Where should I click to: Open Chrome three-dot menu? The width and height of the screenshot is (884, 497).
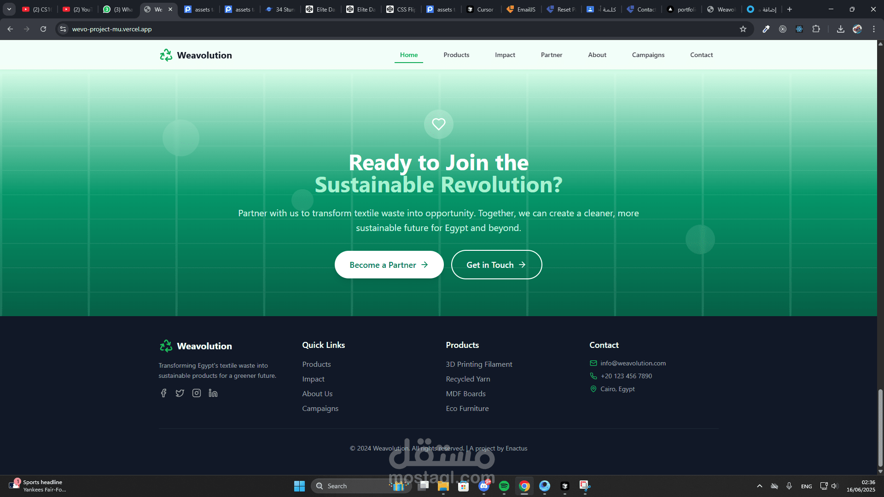[x=874, y=29]
